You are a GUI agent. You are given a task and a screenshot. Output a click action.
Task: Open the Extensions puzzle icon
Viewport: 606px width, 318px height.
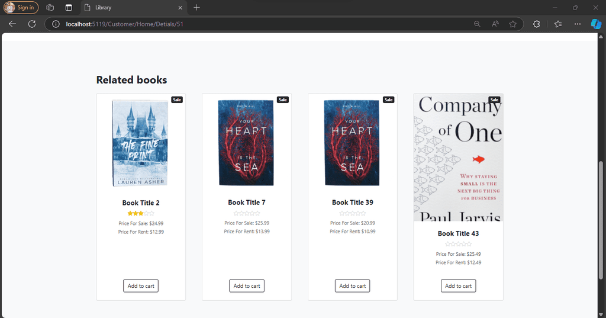(536, 24)
